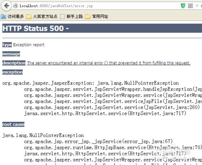
Task: Click the 'message' label
Action: click(x=11, y=54)
